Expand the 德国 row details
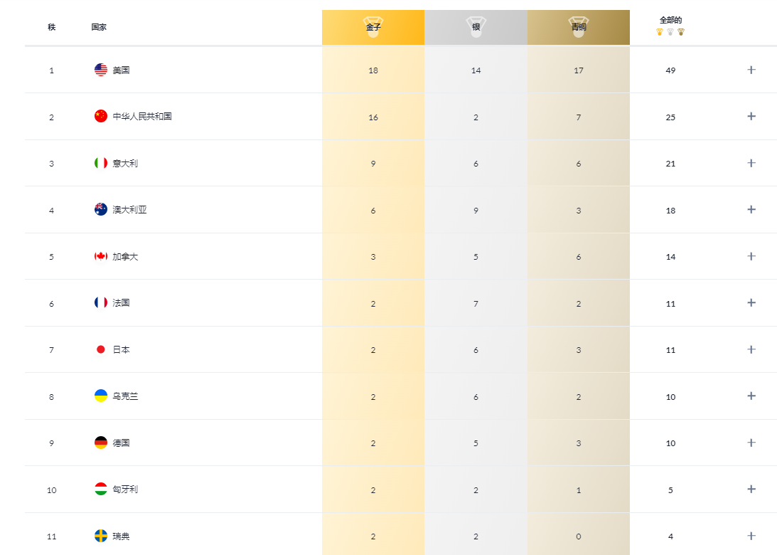The image size is (777, 555). coord(751,443)
